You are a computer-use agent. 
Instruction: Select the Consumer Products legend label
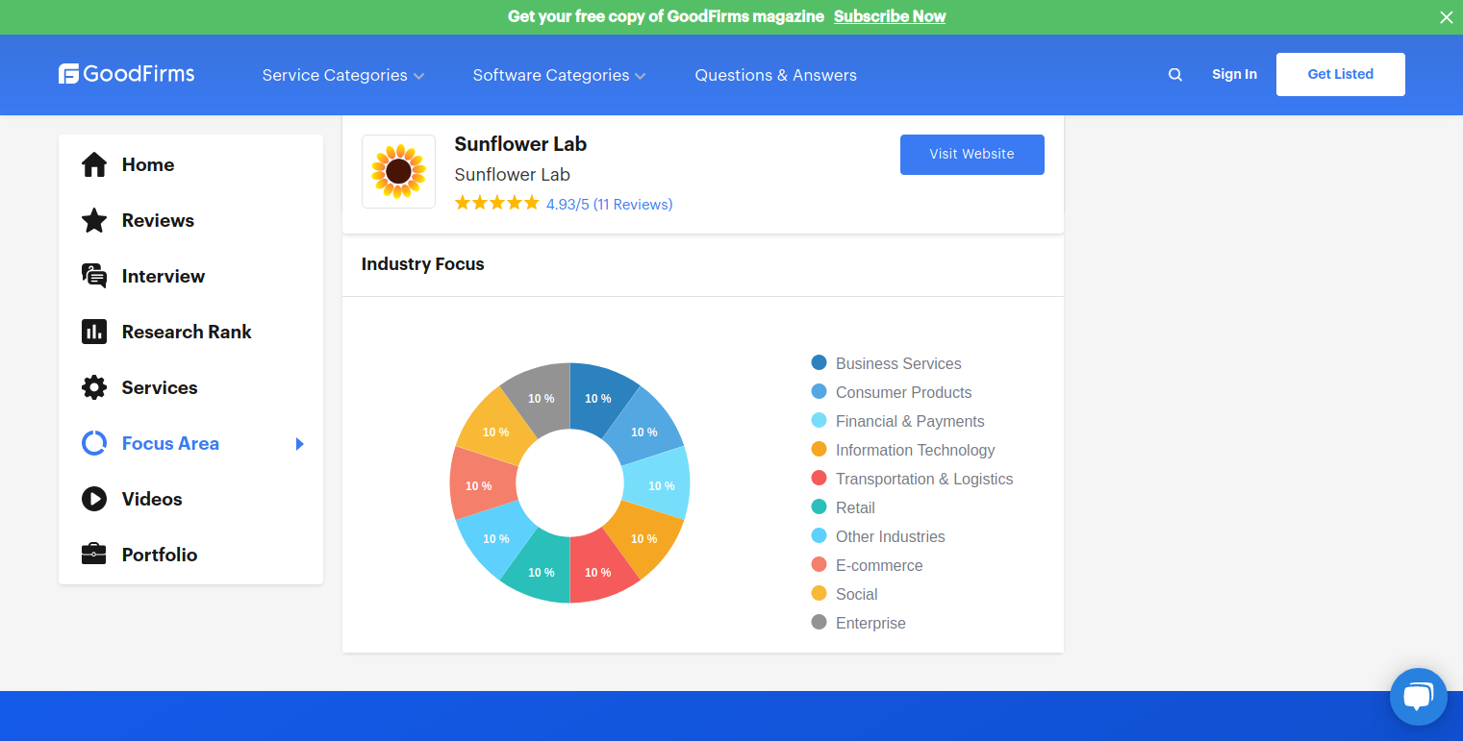click(x=903, y=392)
